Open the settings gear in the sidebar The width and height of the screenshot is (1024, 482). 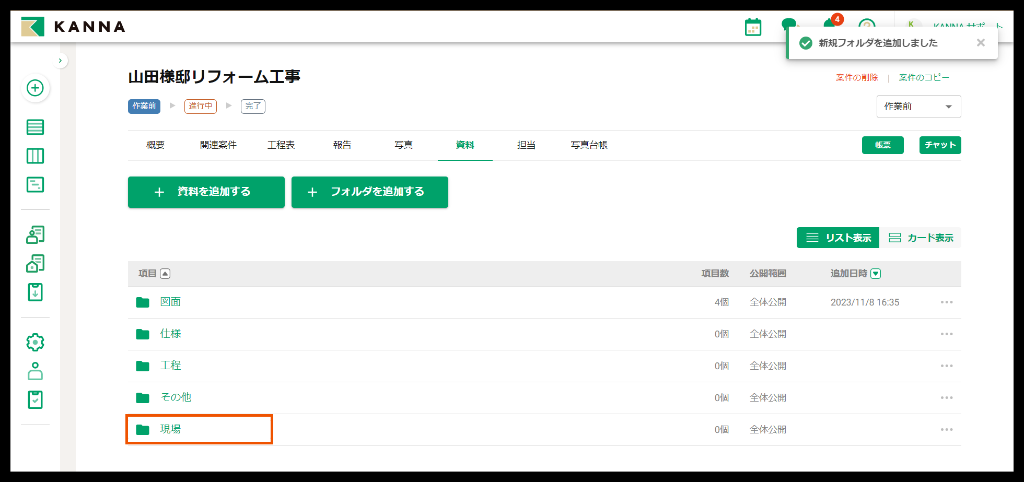click(35, 342)
